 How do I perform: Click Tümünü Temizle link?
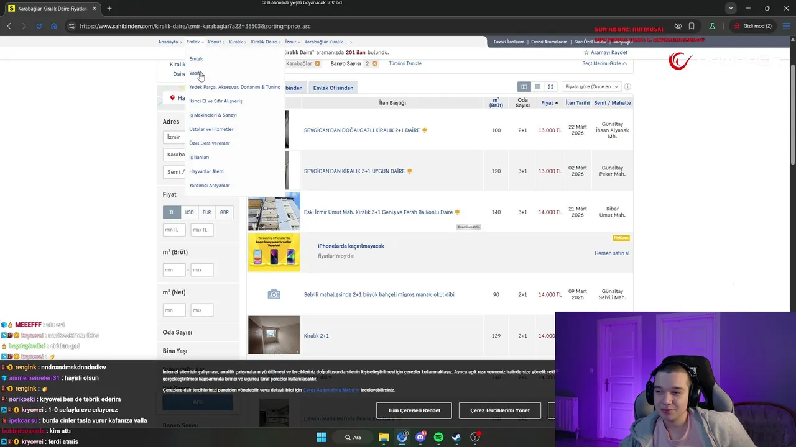(405, 64)
